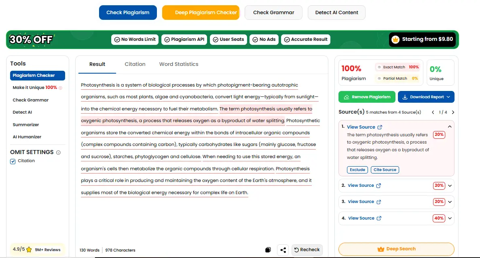Click the 40% match badge for source 4
This screenshot has height=258, width=480.
(x=439, y=218)
